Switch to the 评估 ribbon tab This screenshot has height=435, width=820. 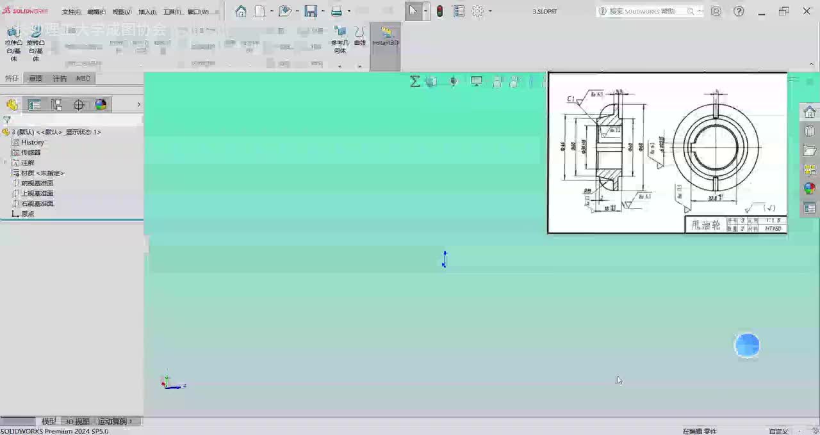pyautogui.click(x=60, y=78)
